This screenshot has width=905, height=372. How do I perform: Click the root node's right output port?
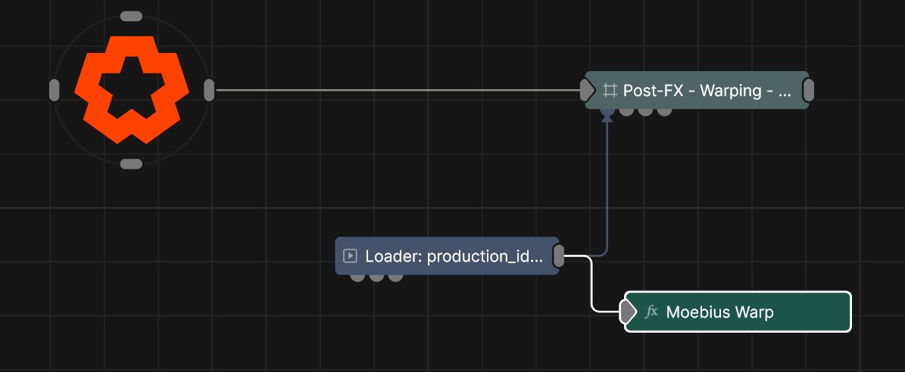[x=209, y=91]
